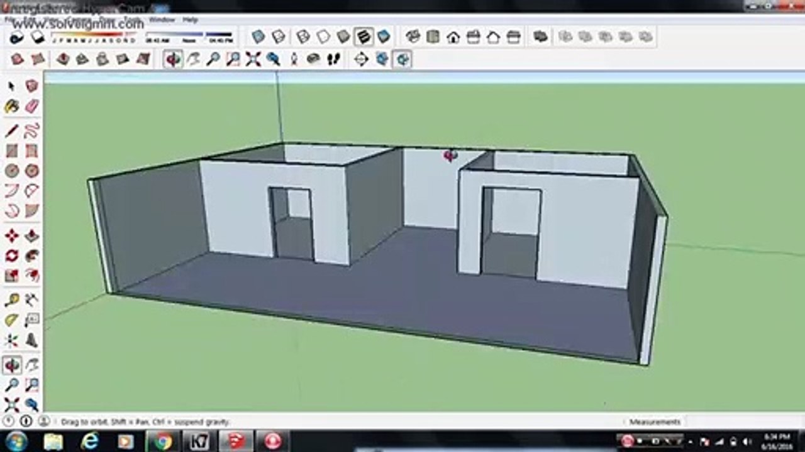Activate the Position Camera tool

click(294, 59)
